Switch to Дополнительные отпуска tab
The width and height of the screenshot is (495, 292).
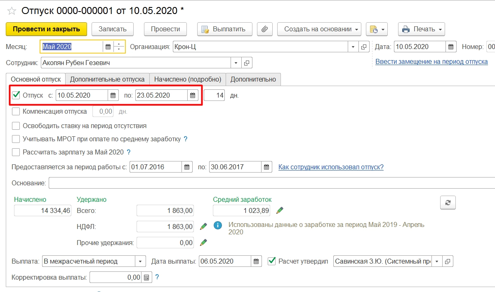pos(107,79)
